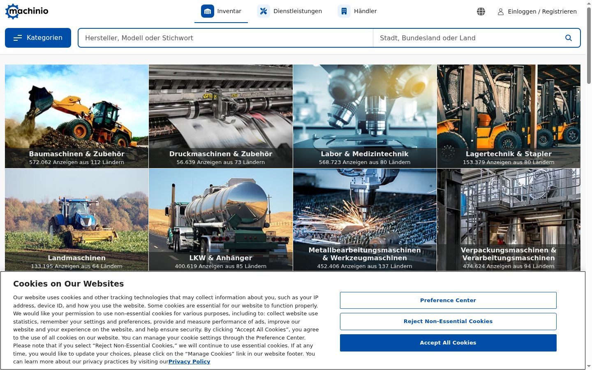Open Druckmaschinen & Zubehör category

[x=221, y=116]
